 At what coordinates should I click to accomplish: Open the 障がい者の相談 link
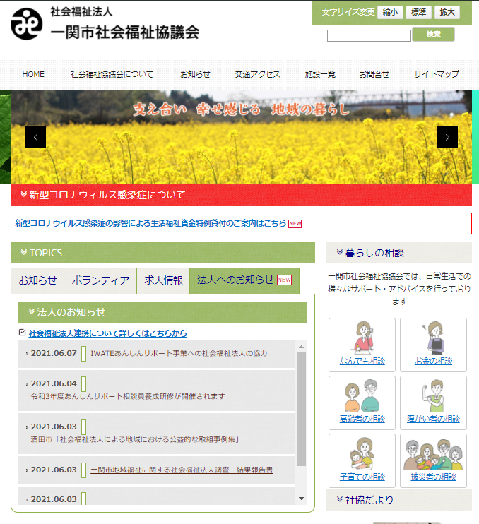433,419
